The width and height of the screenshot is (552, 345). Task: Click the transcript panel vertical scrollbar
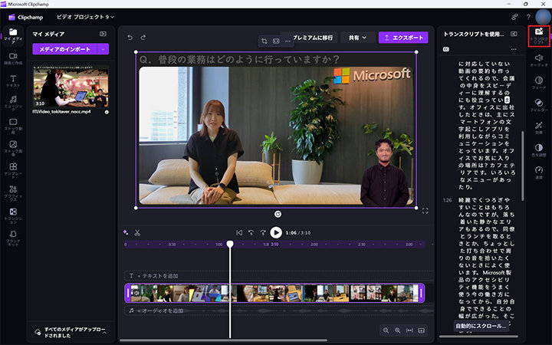click(x=522, y=166)
